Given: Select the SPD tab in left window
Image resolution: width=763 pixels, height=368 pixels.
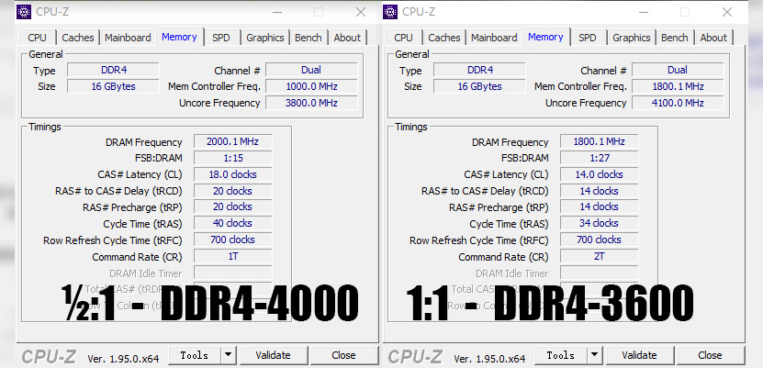Looking at the screenshot, I should click(221, 38).
